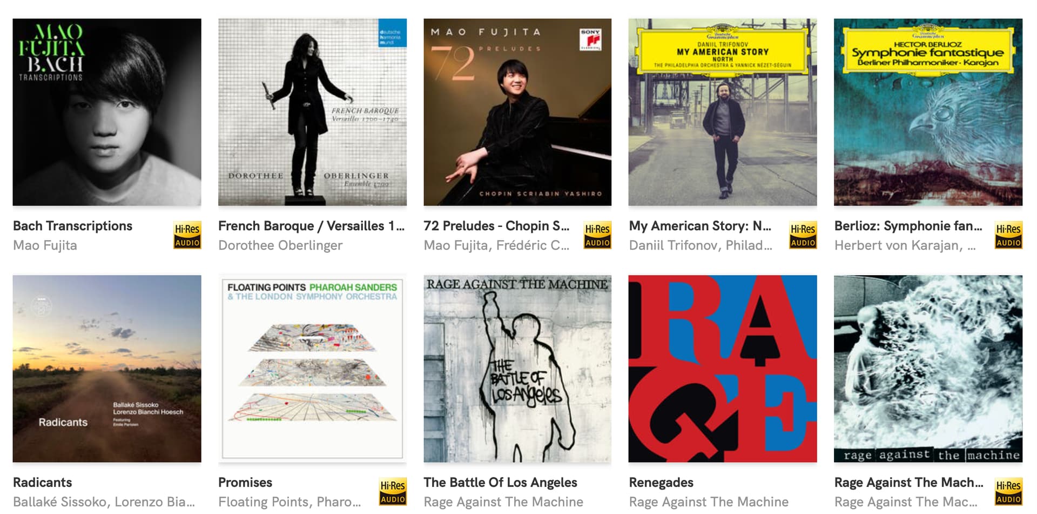Go to Dorothee Oberlinger artist page
Image resolution: width=1037 pixels, height=514 pixels.
click(x=280, y=245)
